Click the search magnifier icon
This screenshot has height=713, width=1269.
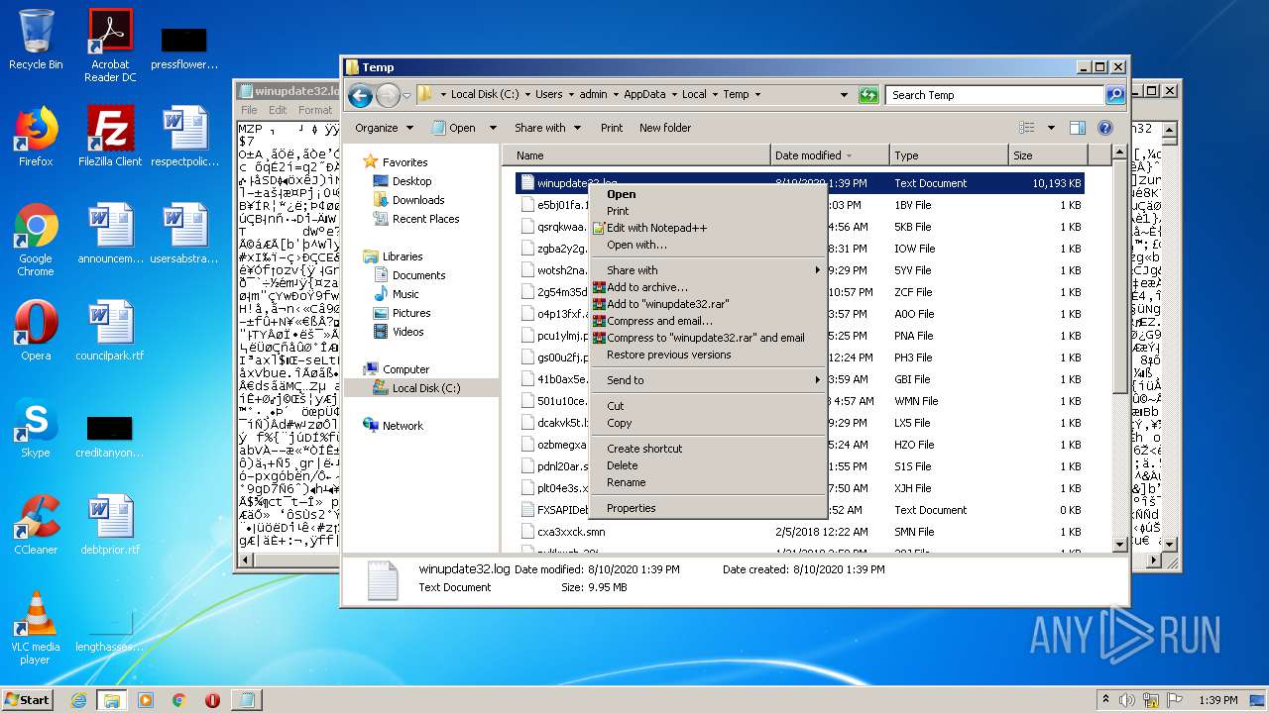pos(1115,95)
